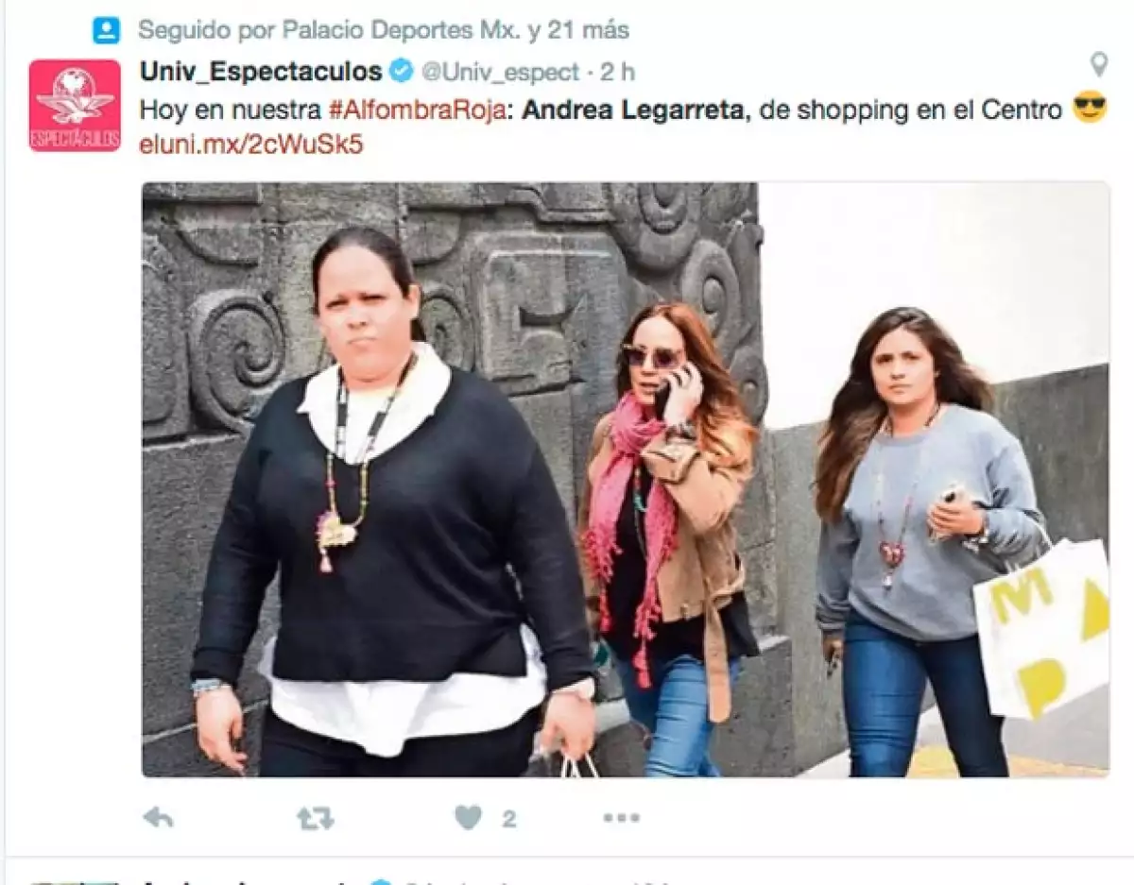Open the tweet's 2 h timestamp
This screenshot has height=885, width=1134.
619,72
